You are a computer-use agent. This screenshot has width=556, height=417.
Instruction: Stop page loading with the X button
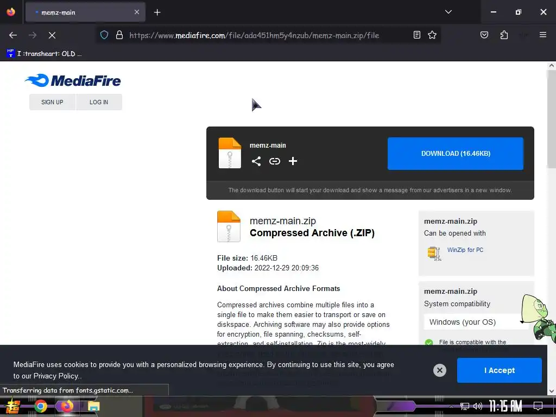pyautogui.click(x=52, y=35)
